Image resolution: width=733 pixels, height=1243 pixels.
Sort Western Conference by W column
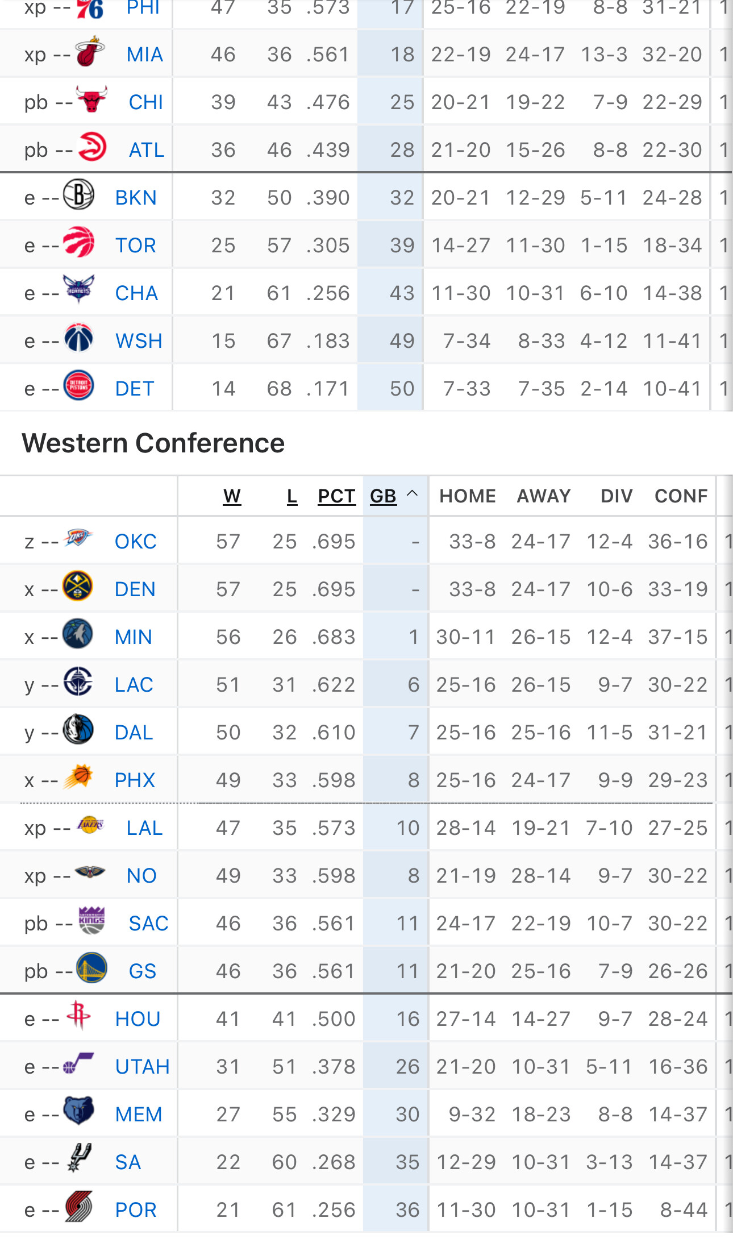(x=231, y=496)
